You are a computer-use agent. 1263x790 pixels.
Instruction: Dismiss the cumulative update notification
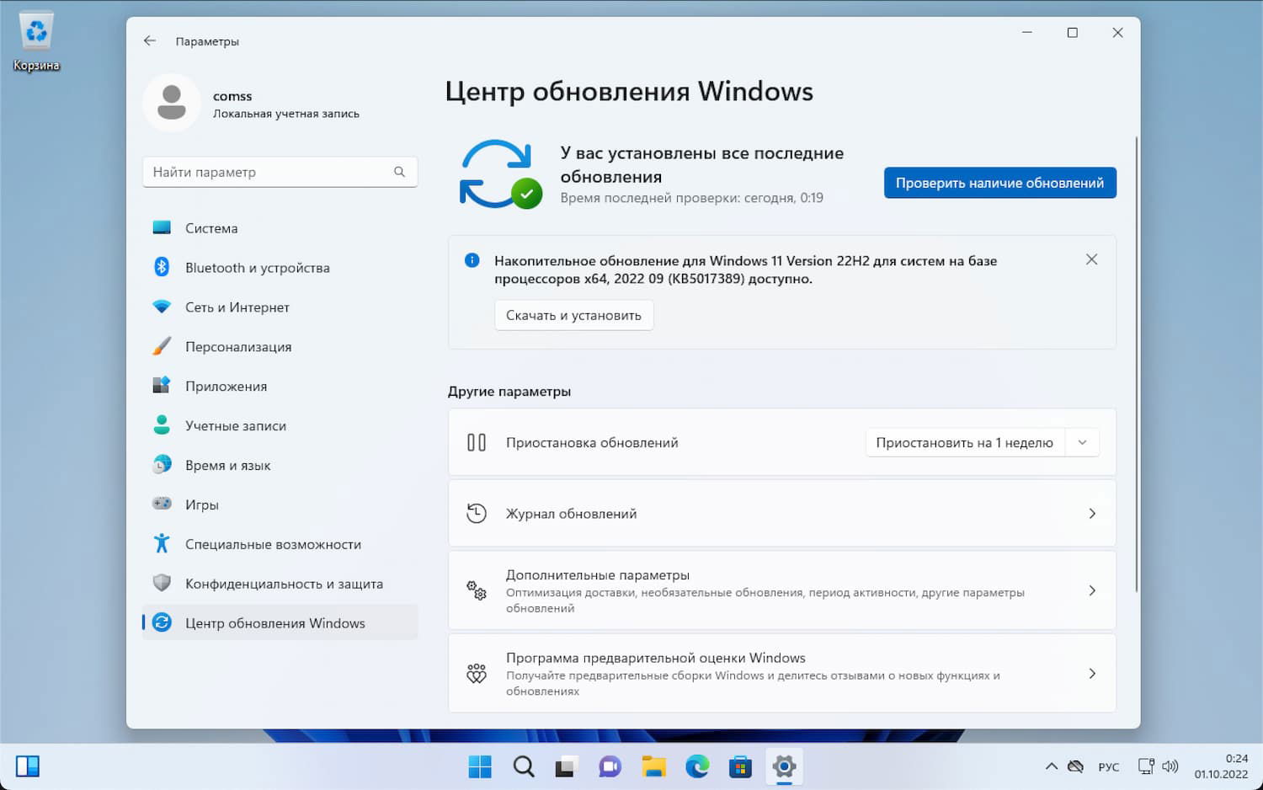point(1091,259)
